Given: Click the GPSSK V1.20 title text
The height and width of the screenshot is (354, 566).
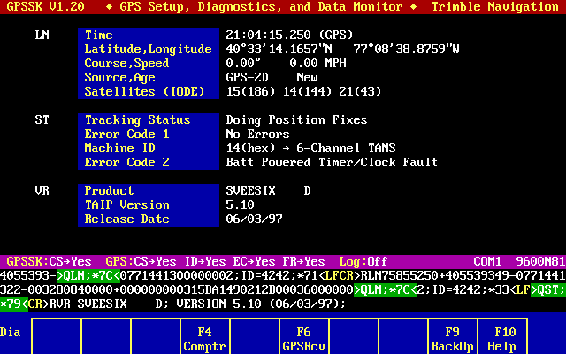Looking at the screenshot, I should [x=45, y=6].
